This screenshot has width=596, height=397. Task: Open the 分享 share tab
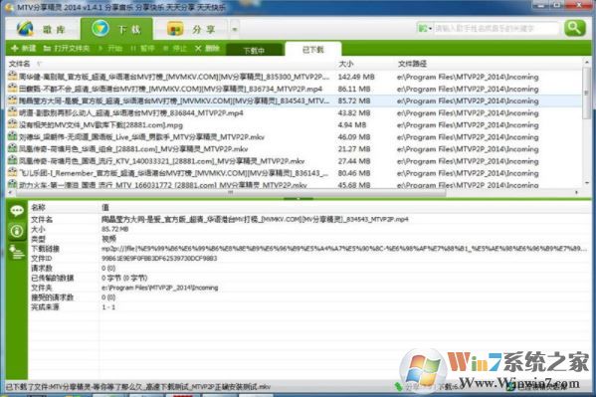[192, 29]
